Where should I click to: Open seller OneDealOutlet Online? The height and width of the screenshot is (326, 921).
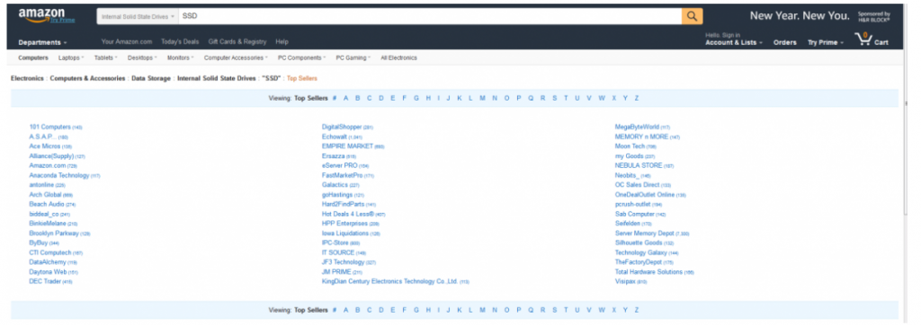coord(645,195)
